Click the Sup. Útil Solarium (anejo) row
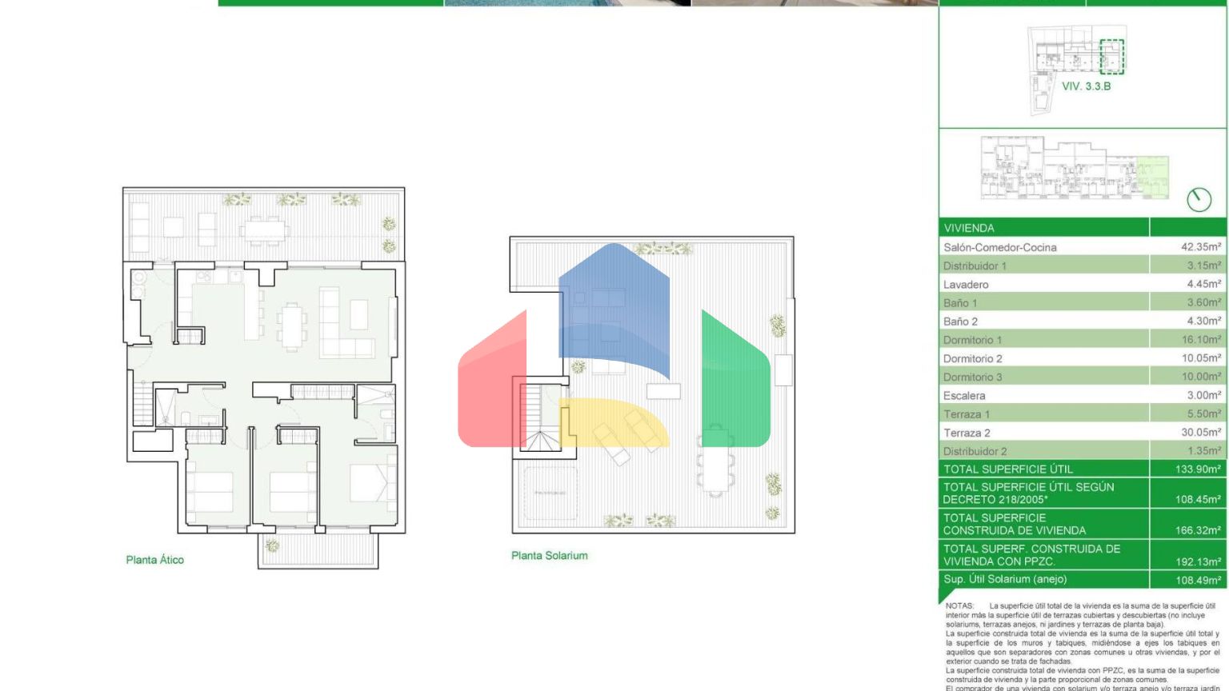Screen dimensions: 1229x691 1082,580
